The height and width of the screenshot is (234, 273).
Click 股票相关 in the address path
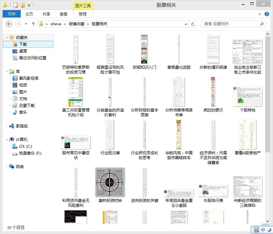coord(100,24)
